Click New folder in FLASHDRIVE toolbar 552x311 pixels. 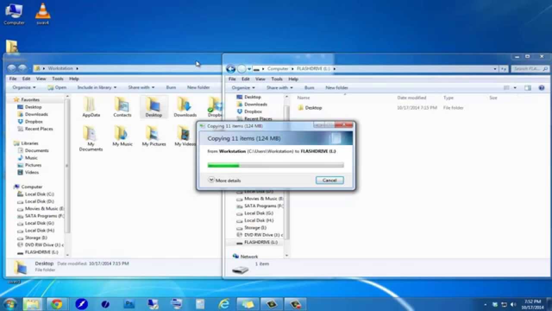coord(337,88)
